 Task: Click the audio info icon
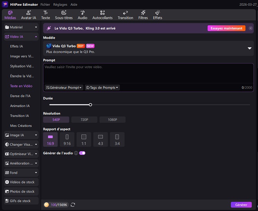tap(76, 153)
